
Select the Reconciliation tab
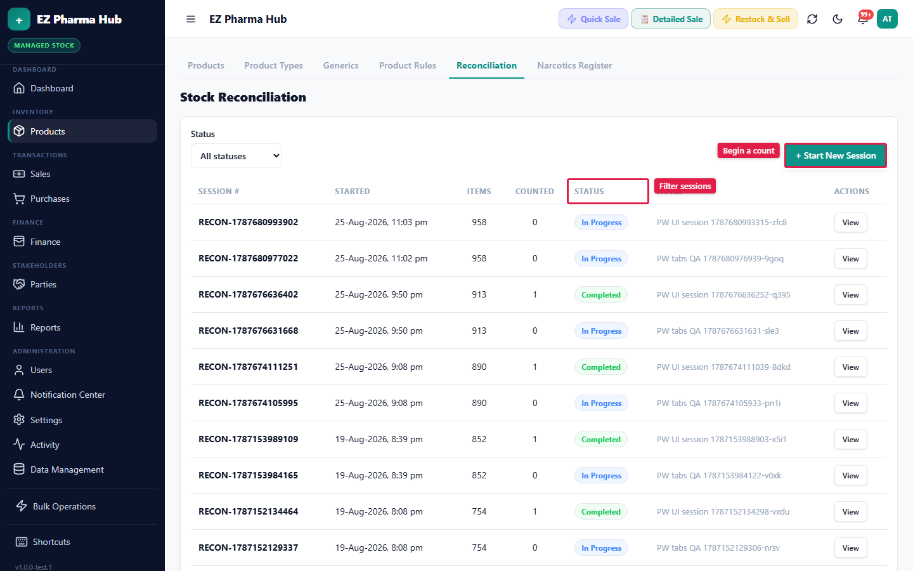[x=486, y=65]
